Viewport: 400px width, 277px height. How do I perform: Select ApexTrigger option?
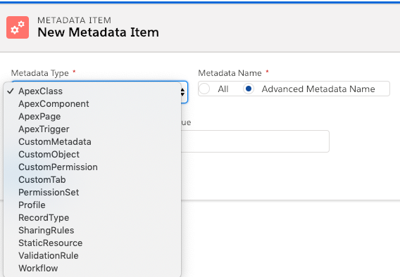coord(92,129)
